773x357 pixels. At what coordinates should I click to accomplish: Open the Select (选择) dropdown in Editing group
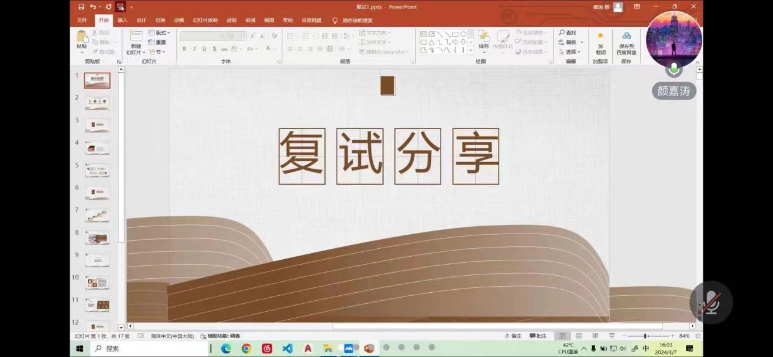tap(570, 52)
